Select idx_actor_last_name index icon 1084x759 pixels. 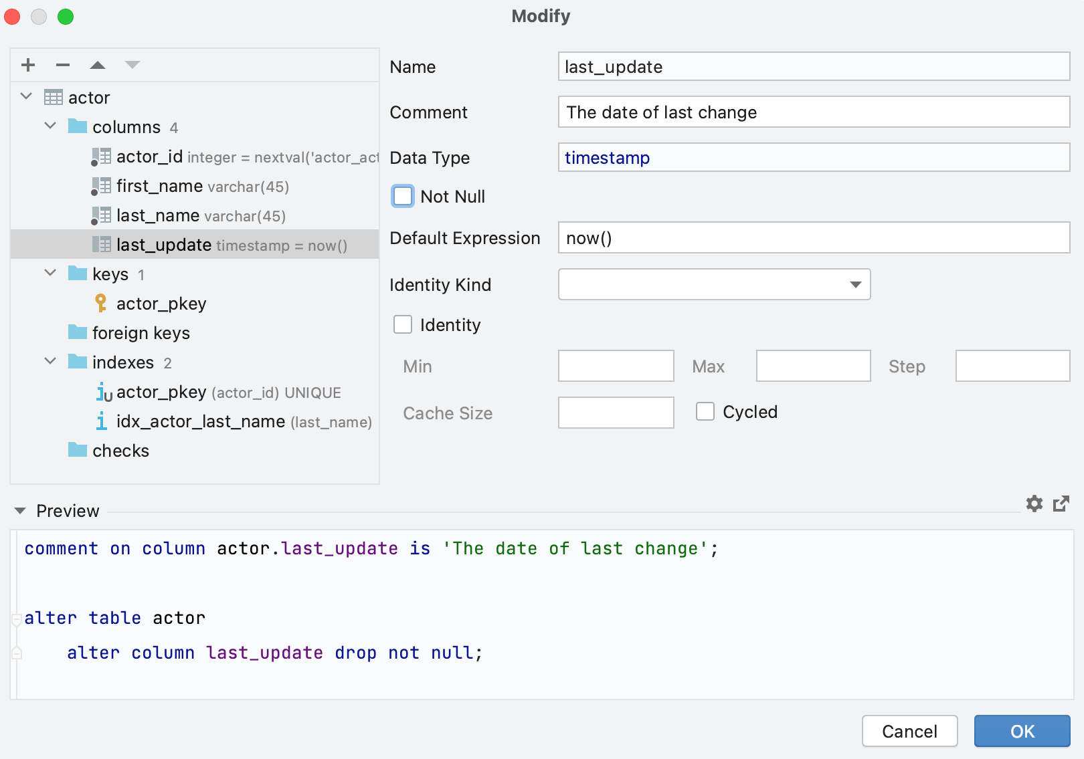(101, 421)
